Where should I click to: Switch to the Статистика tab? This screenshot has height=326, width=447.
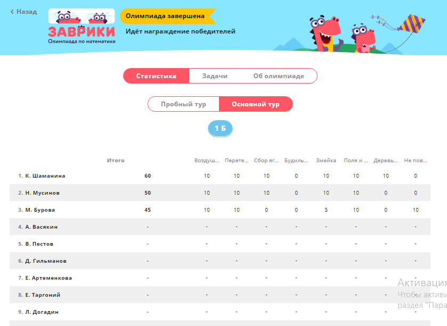point(156,76)
